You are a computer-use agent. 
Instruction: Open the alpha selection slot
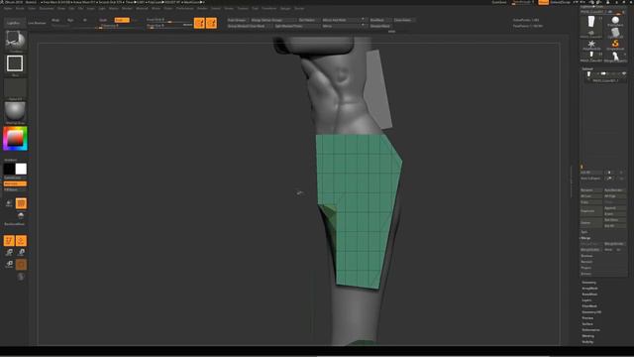click(15, 88)
